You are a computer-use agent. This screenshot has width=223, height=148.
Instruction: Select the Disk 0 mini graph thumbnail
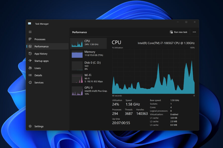[x=77, y=66]
